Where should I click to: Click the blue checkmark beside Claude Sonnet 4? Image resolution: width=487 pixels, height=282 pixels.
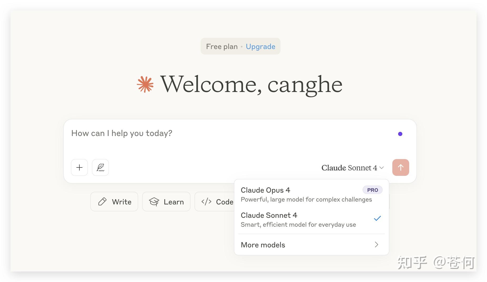[377, 218]
